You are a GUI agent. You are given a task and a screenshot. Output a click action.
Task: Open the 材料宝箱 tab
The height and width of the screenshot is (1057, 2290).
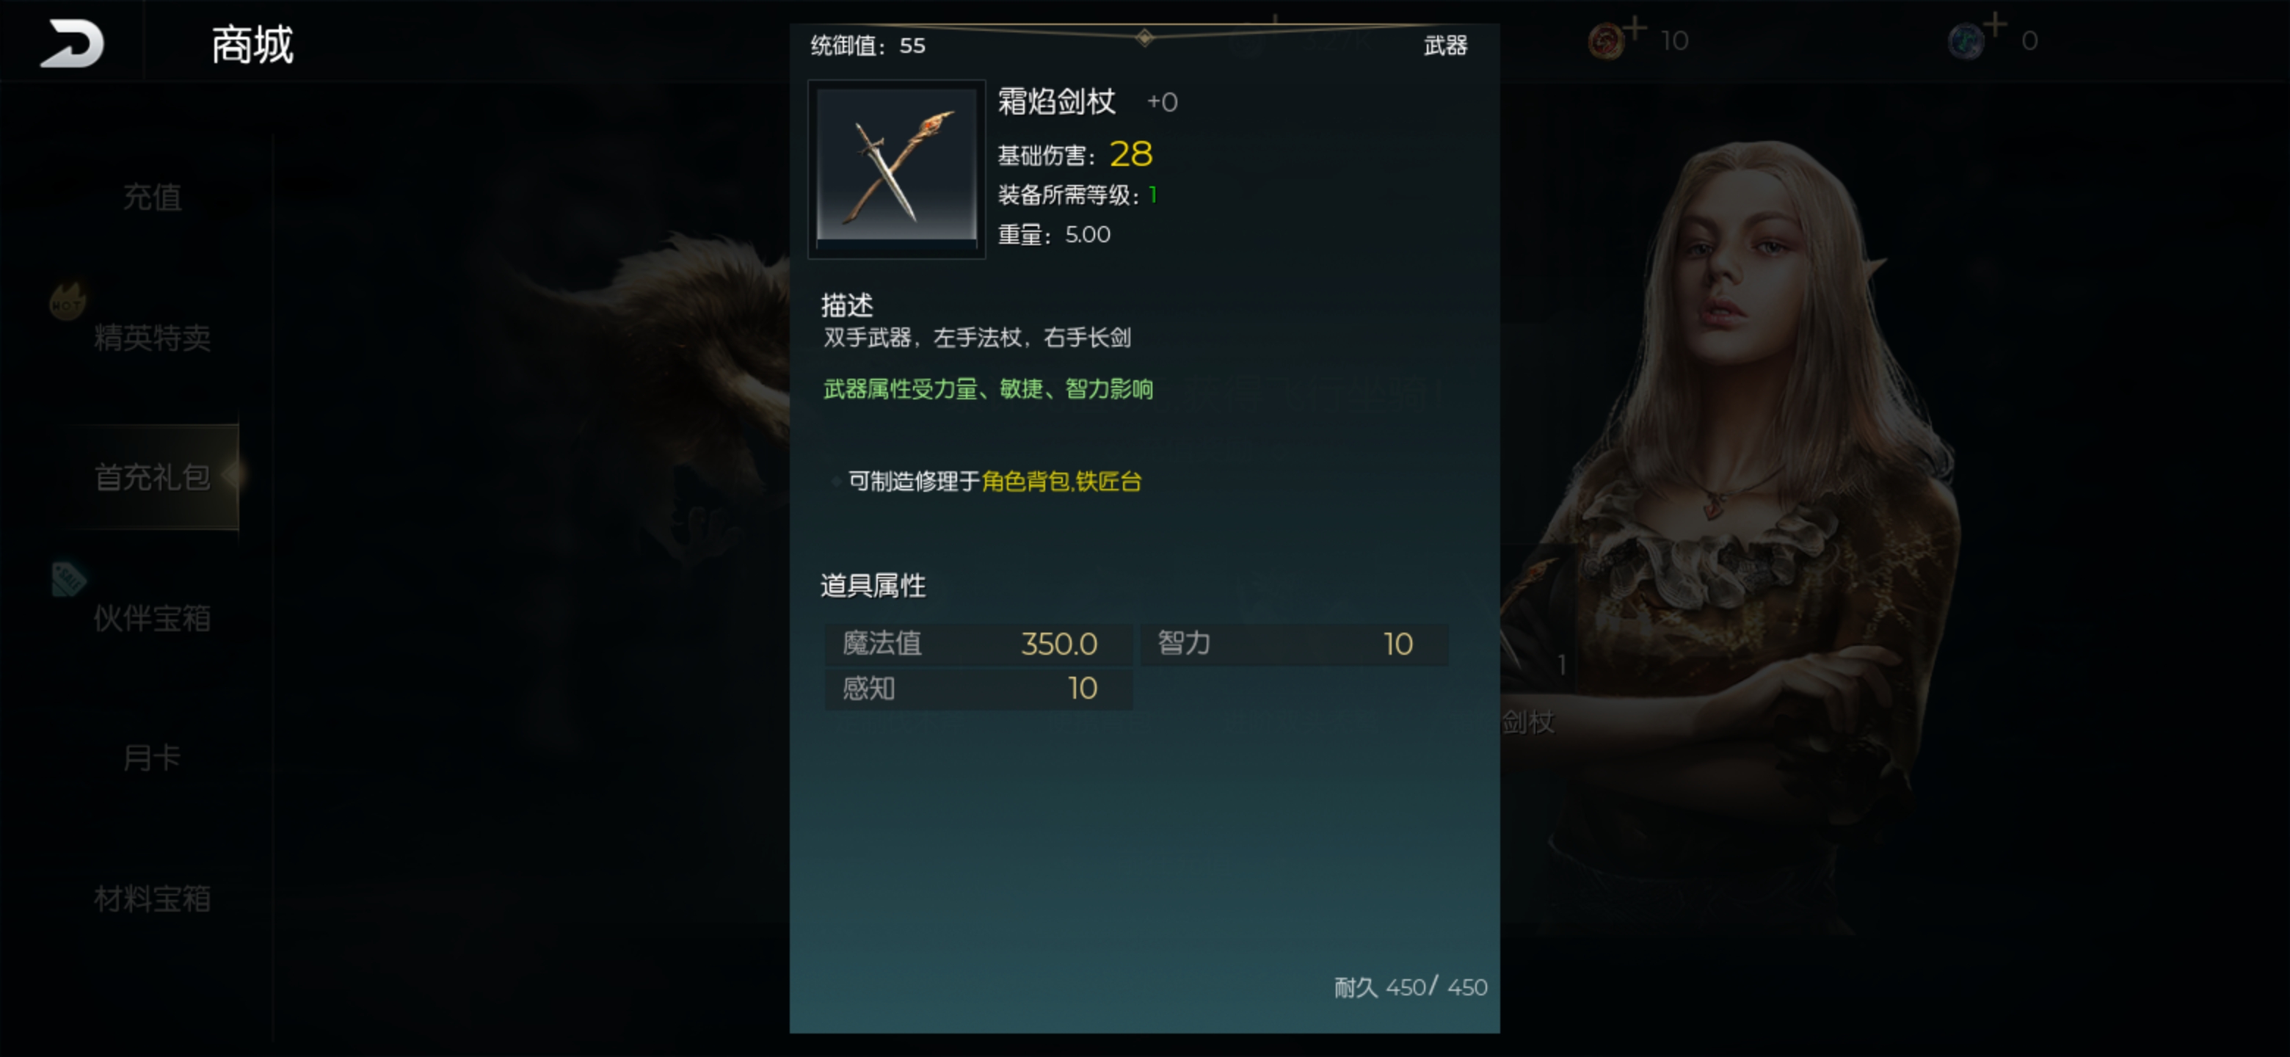[152, 898]
